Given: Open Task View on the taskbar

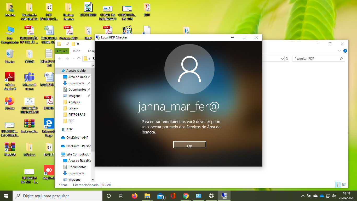Looking at the screenshot, I should pos(121,196).
